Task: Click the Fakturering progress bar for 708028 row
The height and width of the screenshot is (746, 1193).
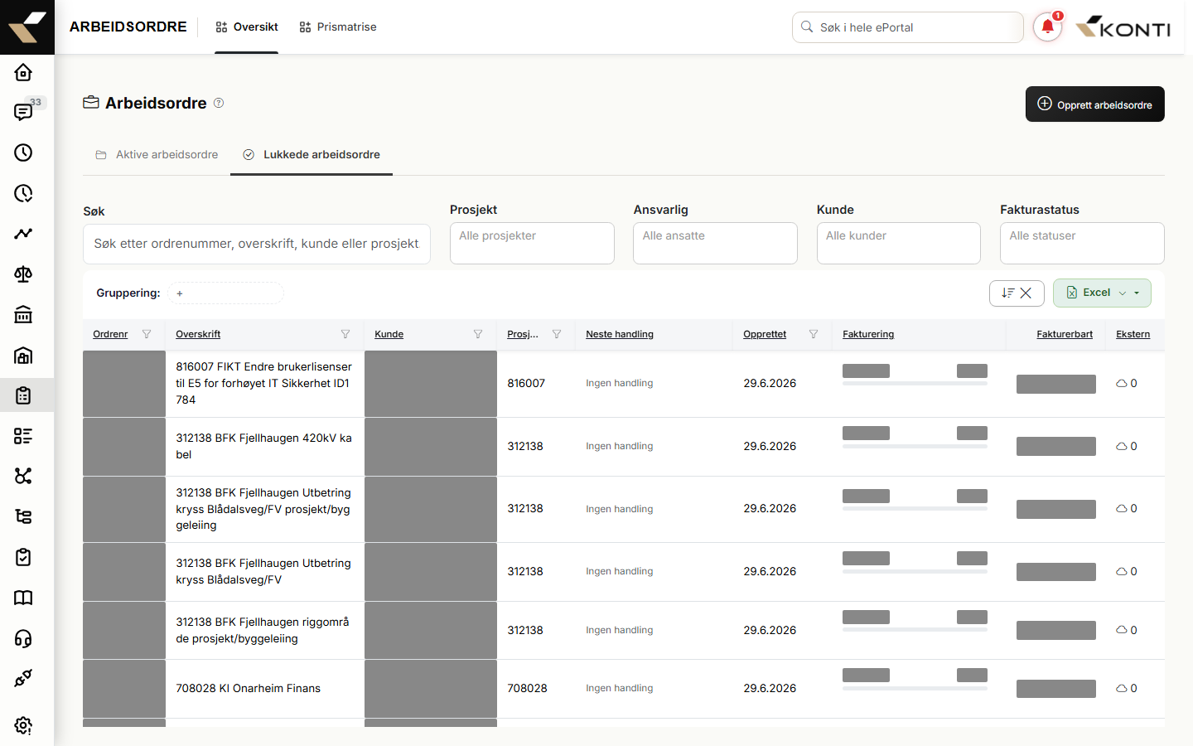Action: 915,688
